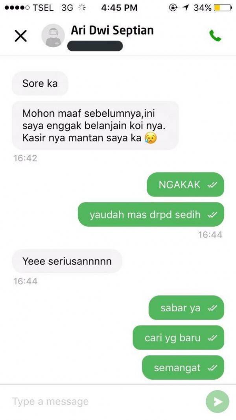
Task: Tap the read checkmarks on 'semangat' message
Action: pyautogui.click(x=212, y=368)
